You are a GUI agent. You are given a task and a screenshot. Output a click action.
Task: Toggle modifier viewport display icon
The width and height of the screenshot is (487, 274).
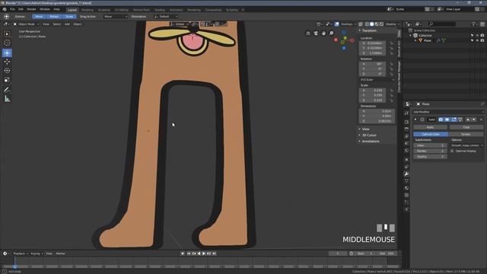pyautogui.click(x=447, y=119)
